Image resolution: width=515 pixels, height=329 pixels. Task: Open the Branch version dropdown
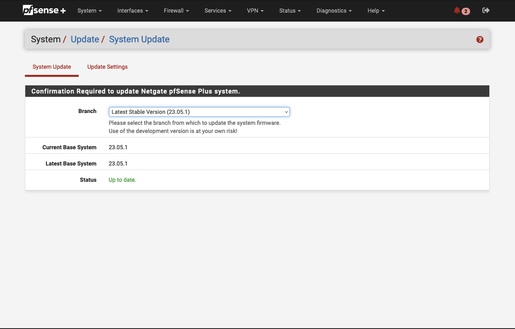coord(199,111)
